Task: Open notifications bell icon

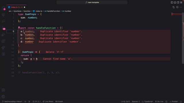Action: (181, 102)
